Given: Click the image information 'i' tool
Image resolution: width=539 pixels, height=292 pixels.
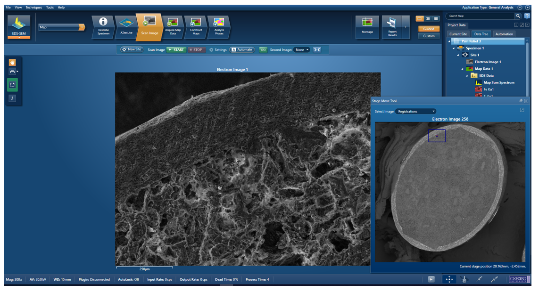Looking at the screenshot, I should [12, 98].
